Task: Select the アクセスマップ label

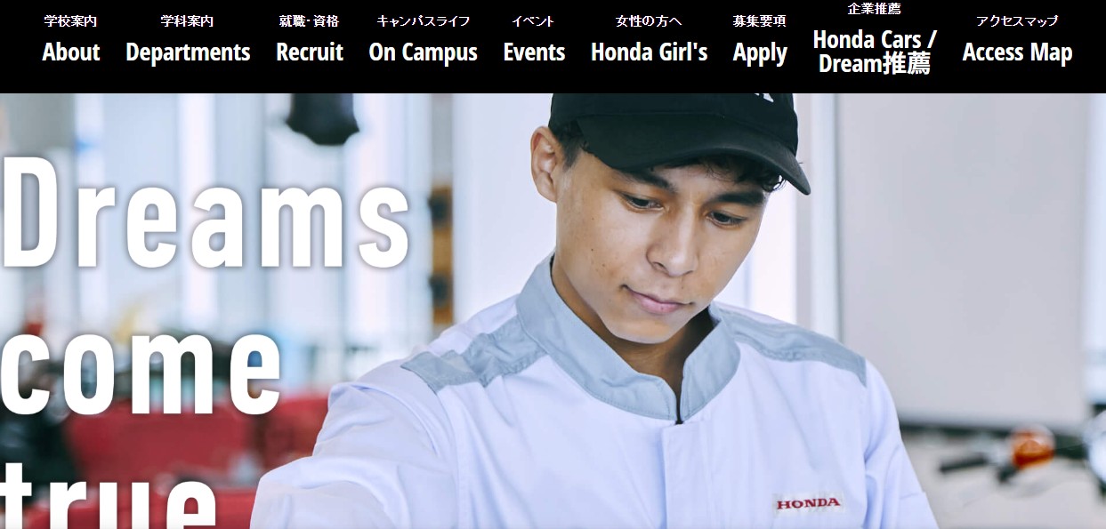Action: [1017, 21]
